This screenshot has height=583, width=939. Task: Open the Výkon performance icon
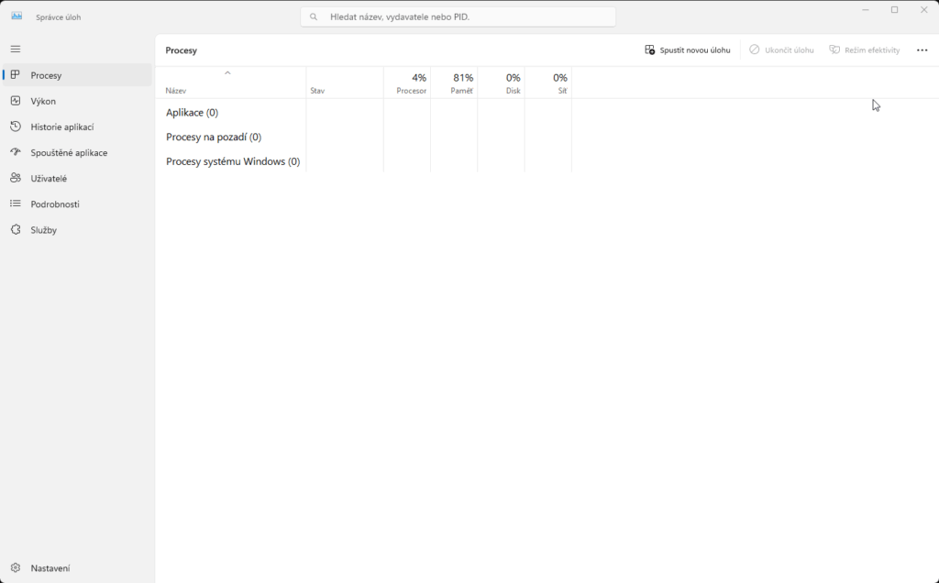coord(16,101)
